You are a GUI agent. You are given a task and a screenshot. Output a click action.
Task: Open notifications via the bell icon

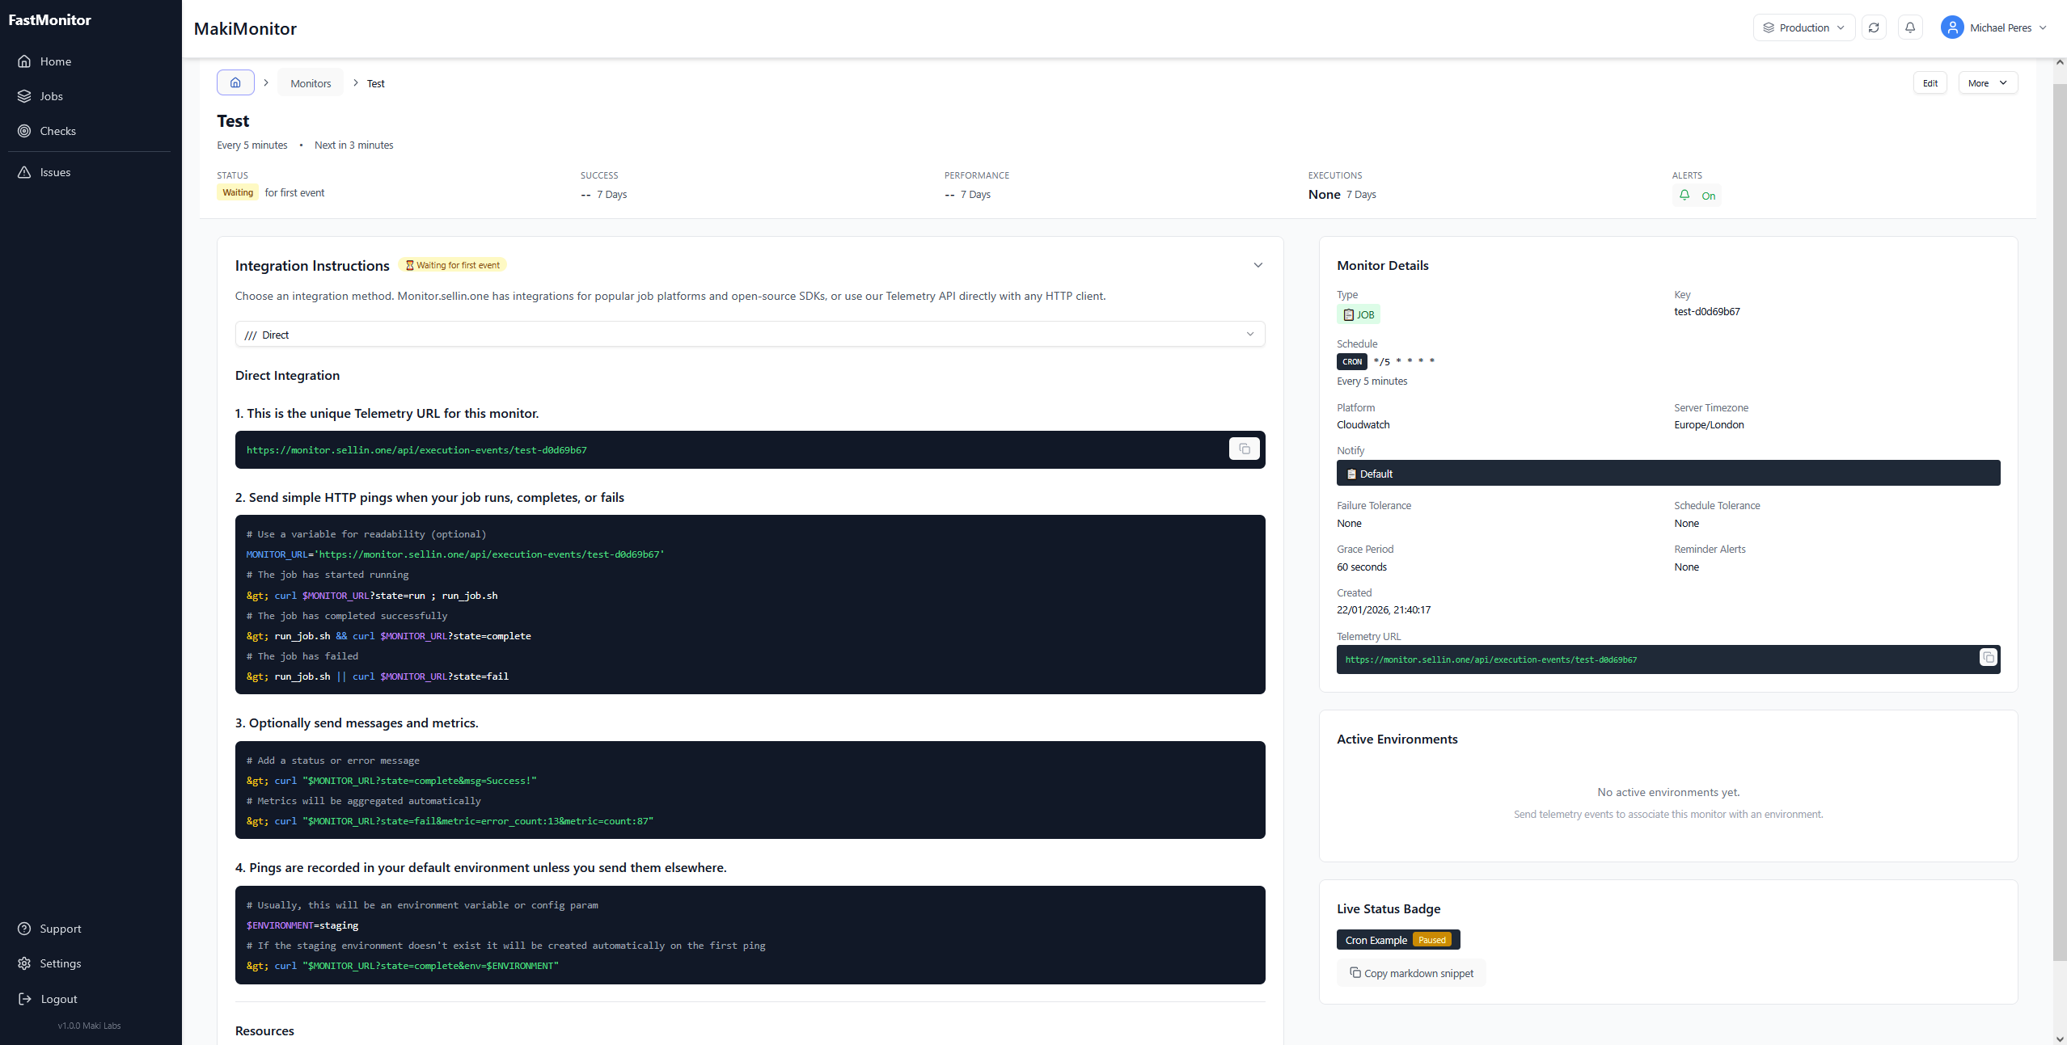pyautogui.click(x=1909, y=27)
